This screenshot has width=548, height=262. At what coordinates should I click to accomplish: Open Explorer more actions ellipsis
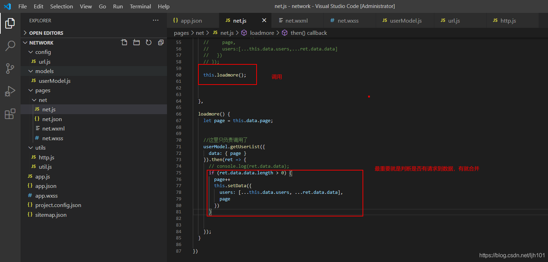click(x=155, y=21)
